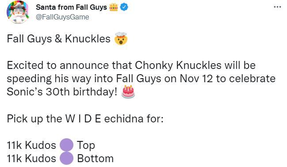Image resolution: width=287 pixels, height=167 pixels.
Task: Click the blue verified checkmark badge
Action: point(124,7)
